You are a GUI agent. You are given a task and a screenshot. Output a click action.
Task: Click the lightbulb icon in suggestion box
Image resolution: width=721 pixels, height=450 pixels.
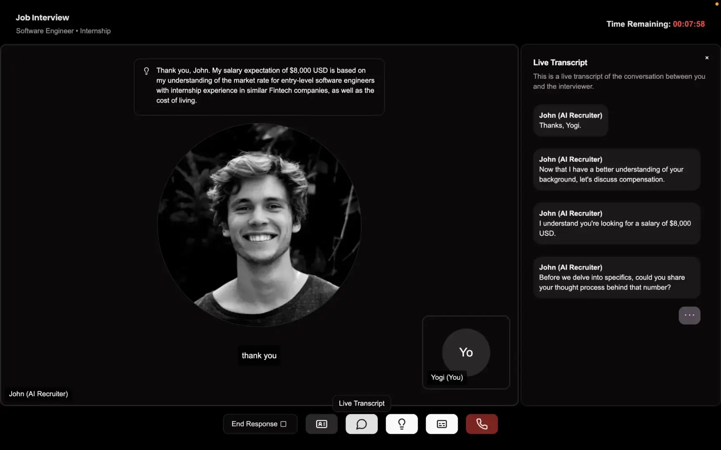(x=146, y=71)
